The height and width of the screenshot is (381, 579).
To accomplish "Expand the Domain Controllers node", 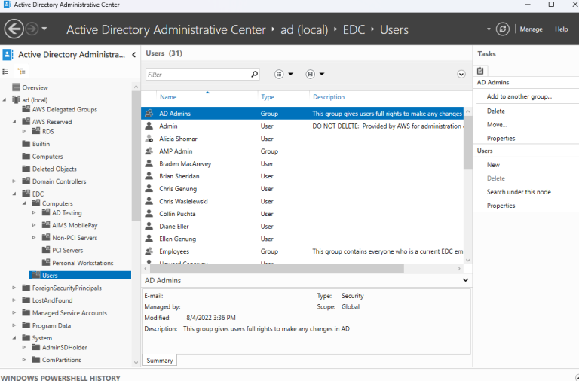I will pos(14,181).
